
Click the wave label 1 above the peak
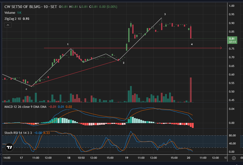click(x=68, y=44)
